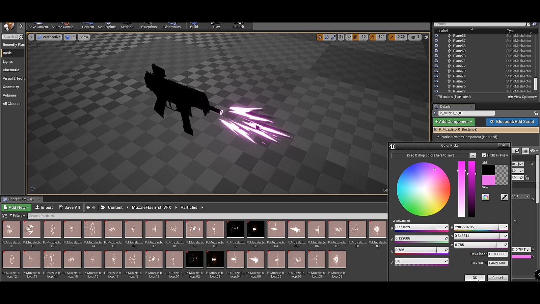Open the Perspective viewport dropdown
Image resolution: width=540 pixels, height=304 pixels.
click(x=48, y=37)
